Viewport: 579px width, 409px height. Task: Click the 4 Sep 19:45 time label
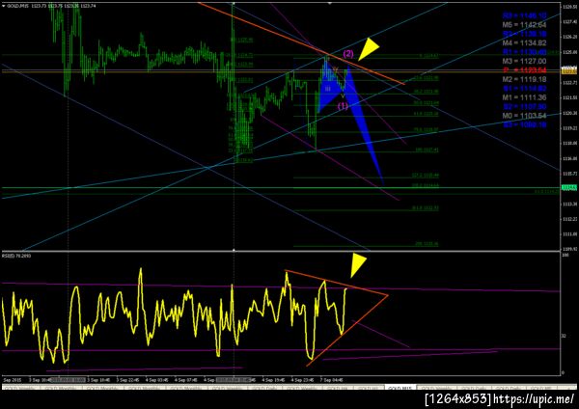[x=273, y=379]
